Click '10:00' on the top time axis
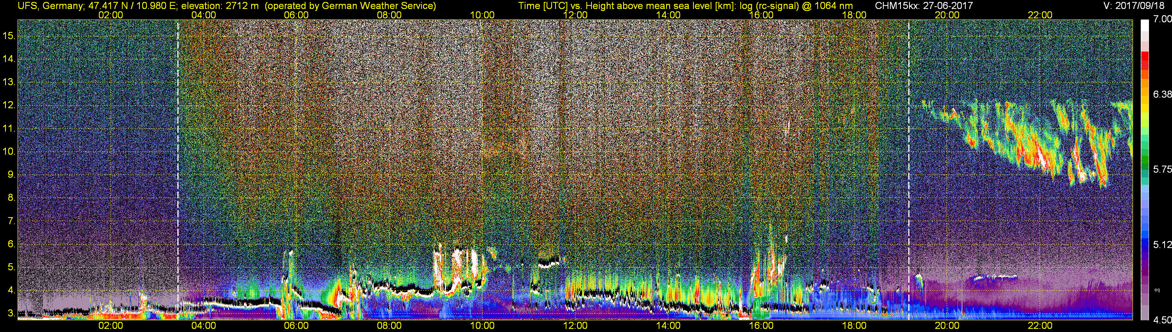The image size is (1172, 332). [482, 15]
